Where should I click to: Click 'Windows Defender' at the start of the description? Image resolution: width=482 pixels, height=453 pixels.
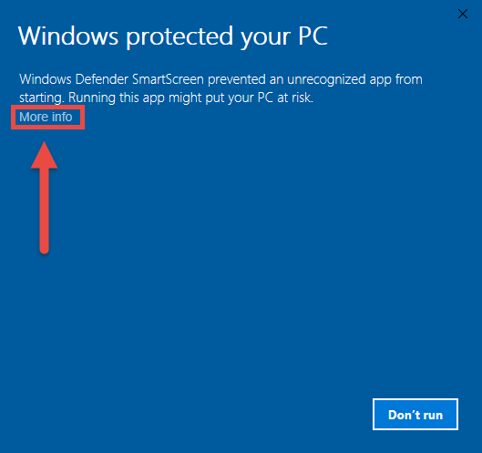point(74,79)
